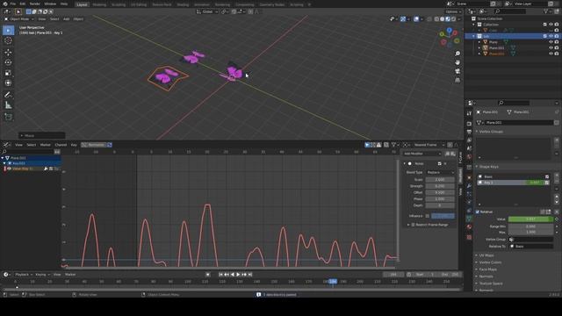Open the Nearest Frame snap dropdown
This screenshot has height=316, width=562.
point(428,145)
